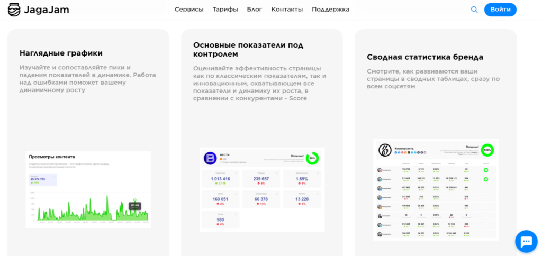Click the description under Наглядные графики
The image size is (542, 256).
coord(88,79)
